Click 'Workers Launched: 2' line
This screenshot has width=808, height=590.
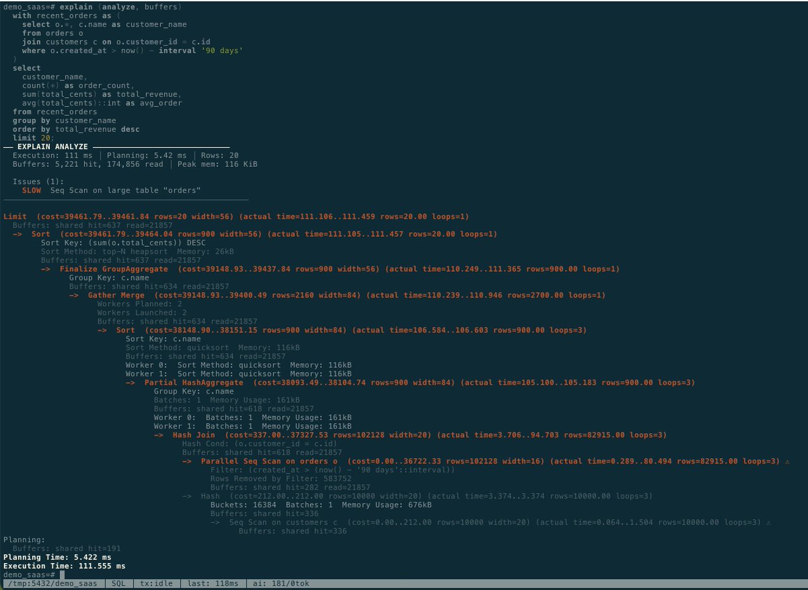(142, 313)
